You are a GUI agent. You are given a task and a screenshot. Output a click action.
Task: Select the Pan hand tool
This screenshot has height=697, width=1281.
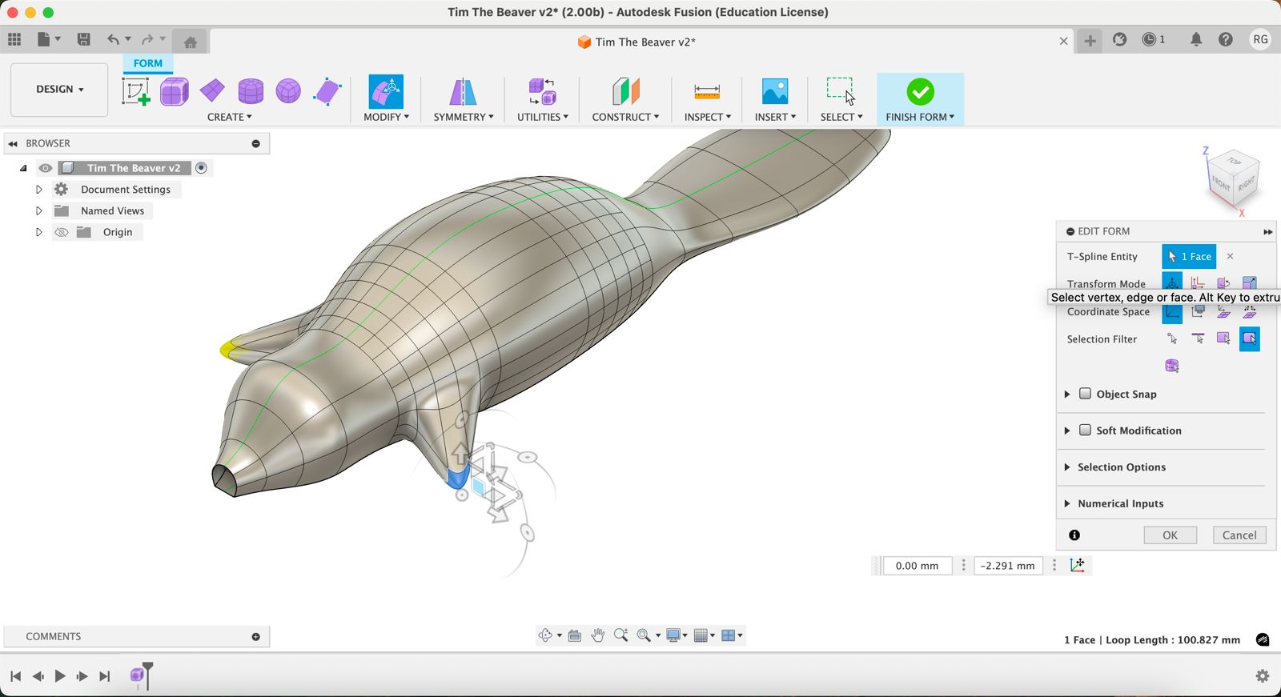[x=598, y=635]
